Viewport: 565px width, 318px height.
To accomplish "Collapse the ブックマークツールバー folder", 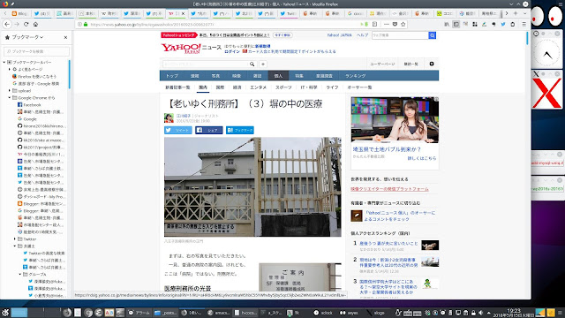I will click(x=4, y=62).
